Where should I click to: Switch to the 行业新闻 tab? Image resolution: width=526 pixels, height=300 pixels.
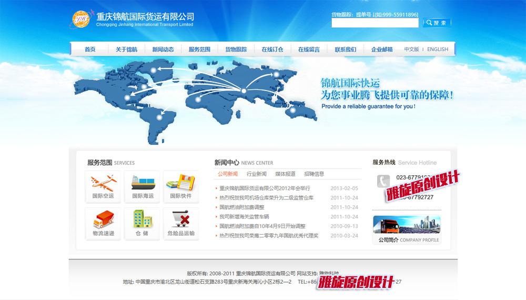(257, 174)
